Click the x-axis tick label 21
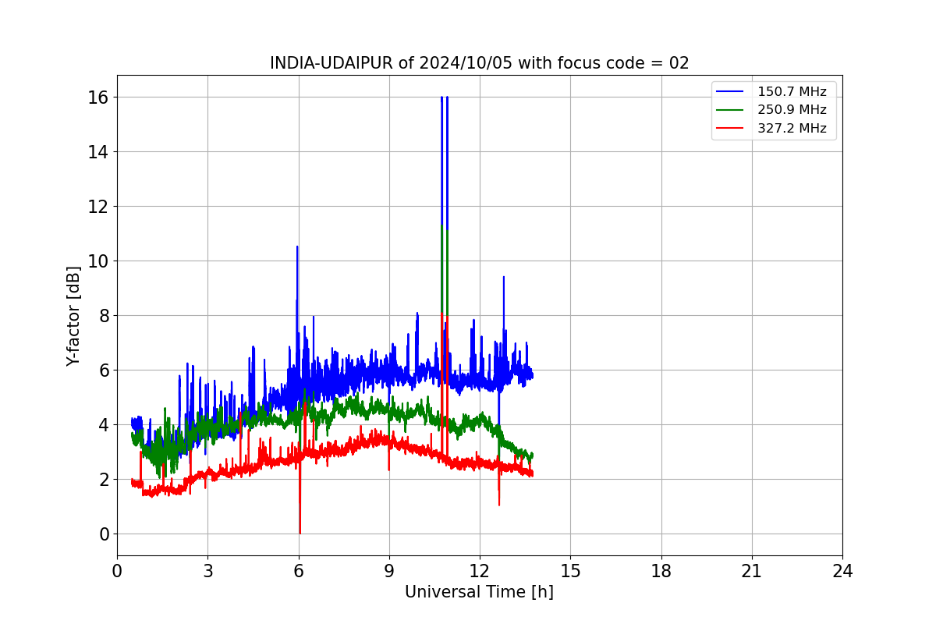 752,571
